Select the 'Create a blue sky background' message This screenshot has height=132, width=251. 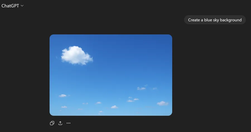pyautogui.click(x=215, y=20)
